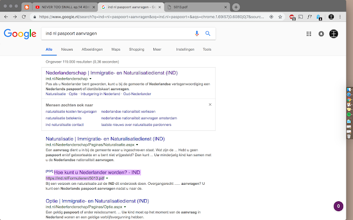Open the Adblock extension icon

pos(292,17)
